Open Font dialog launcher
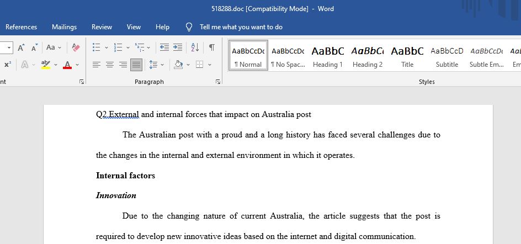The width and height of the screenshot is (521, 244). tap(82, 82)
